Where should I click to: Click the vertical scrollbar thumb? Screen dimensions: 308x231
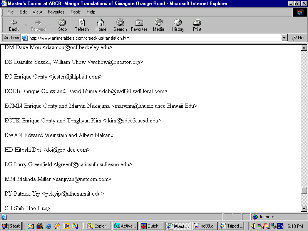[304, 190]
